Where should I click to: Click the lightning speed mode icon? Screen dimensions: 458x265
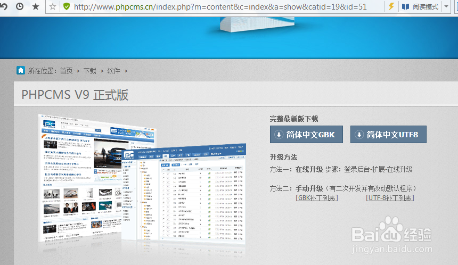[x=391, y=6]
